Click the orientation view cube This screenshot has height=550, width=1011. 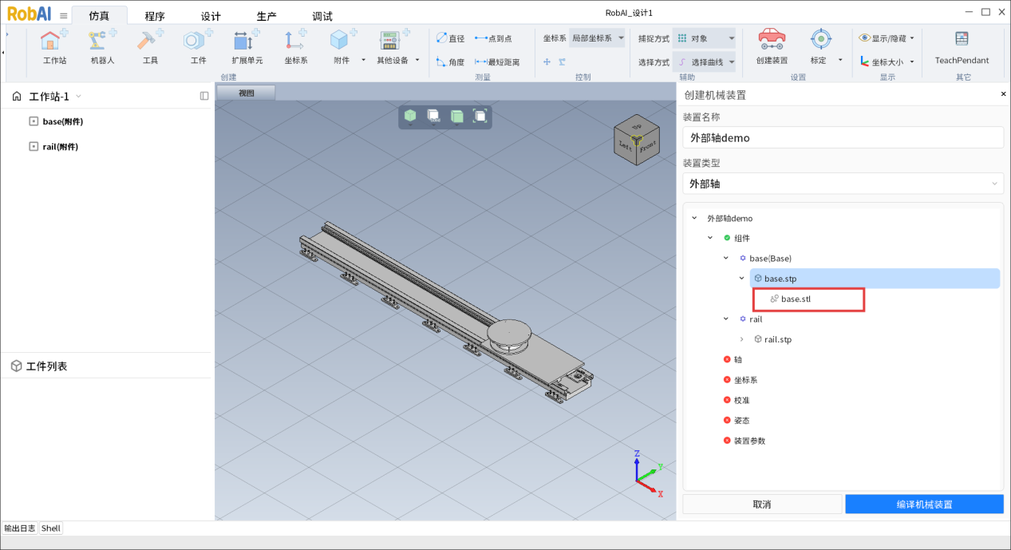[637, 140]
